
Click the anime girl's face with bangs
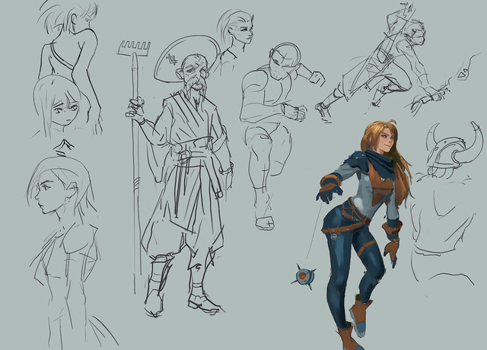tap(65, 109)
